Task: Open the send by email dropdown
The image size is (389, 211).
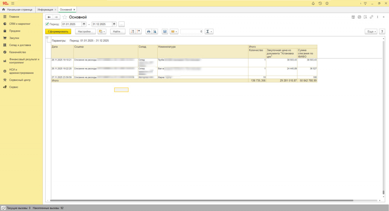Action: [174, 32]
